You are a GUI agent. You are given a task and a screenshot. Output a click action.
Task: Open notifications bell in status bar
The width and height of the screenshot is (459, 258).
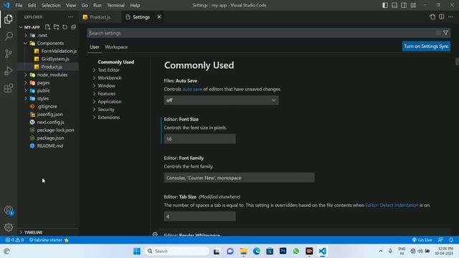click(451, 240)
